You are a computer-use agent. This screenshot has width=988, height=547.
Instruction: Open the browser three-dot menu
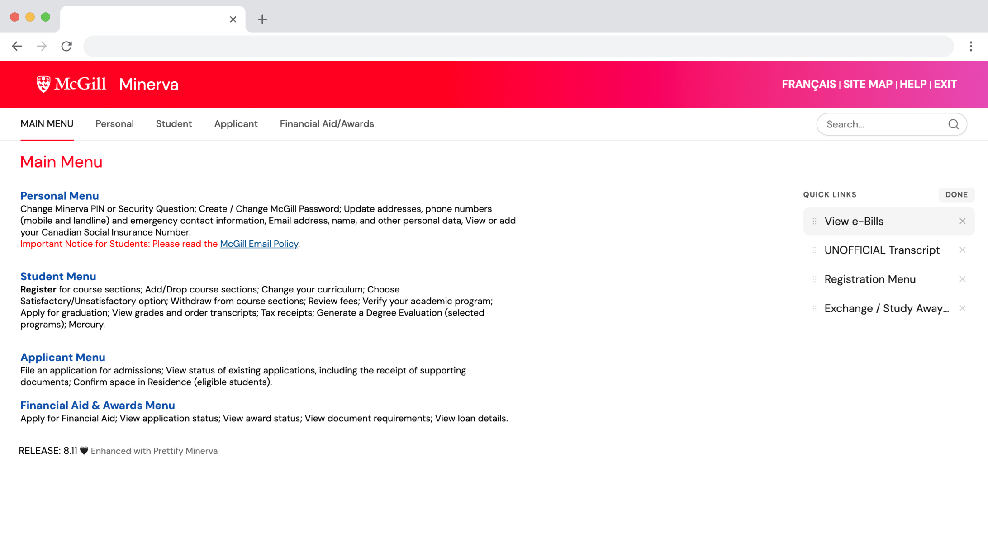pos(971,46)
